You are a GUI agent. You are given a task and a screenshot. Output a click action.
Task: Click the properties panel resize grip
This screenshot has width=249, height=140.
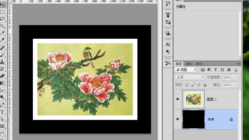[x=240, y=59]
